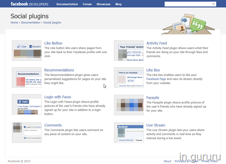
Task: Open the Like Box link
Action: (153, 70)
